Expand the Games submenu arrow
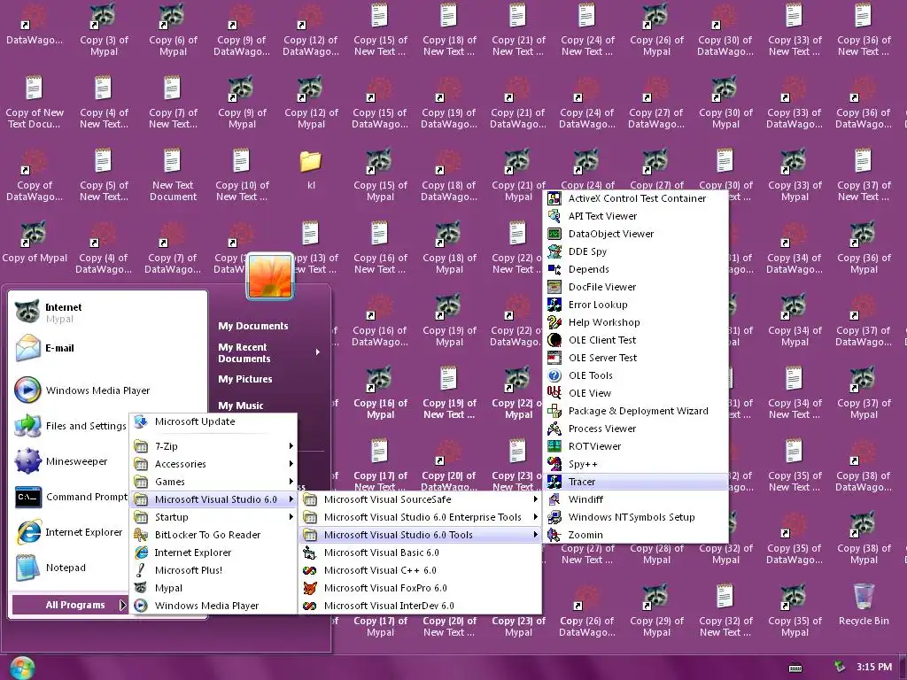Viewport: 907px width, 680px height. [291, 482]
